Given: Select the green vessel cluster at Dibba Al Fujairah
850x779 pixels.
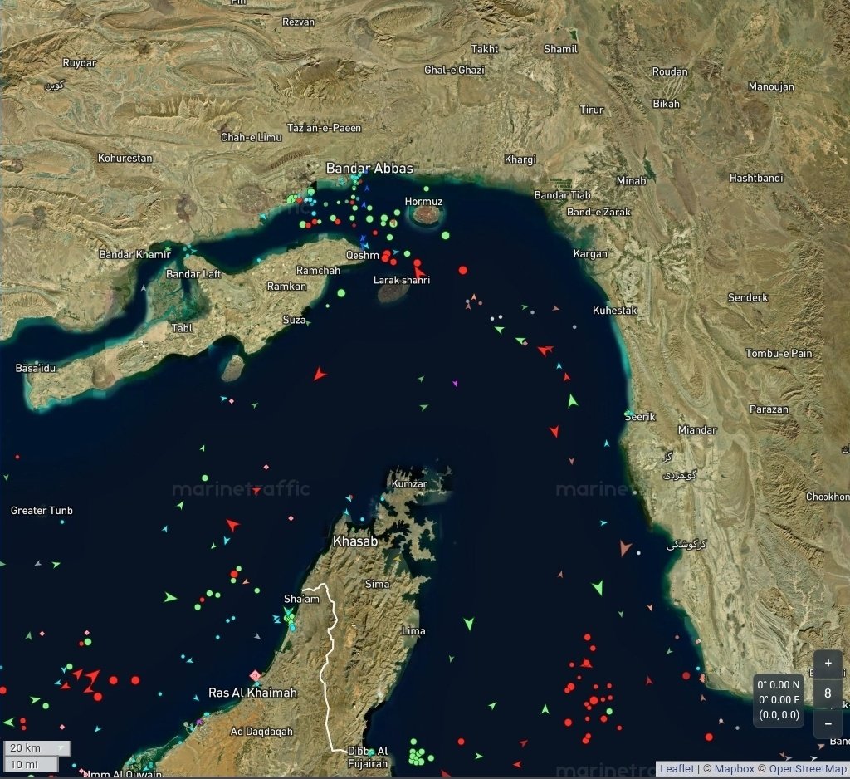Looking at the screenshot, I should click(x=418, y=755).
